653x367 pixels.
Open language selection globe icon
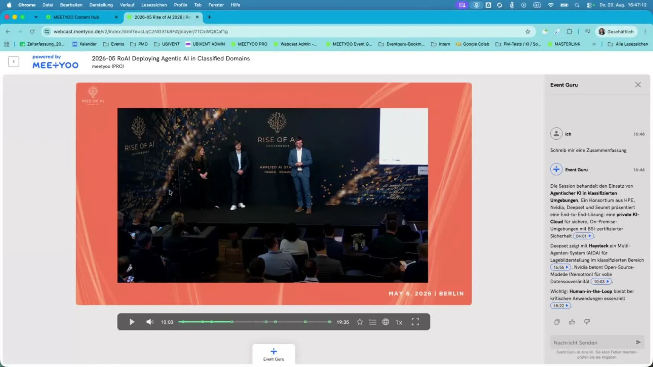coord(385,322)
